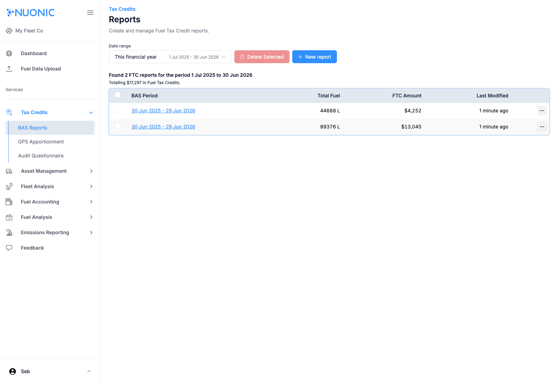
Task: Open the Feedback chat icon
Action: pyautogui.click(x=9, y=248)
